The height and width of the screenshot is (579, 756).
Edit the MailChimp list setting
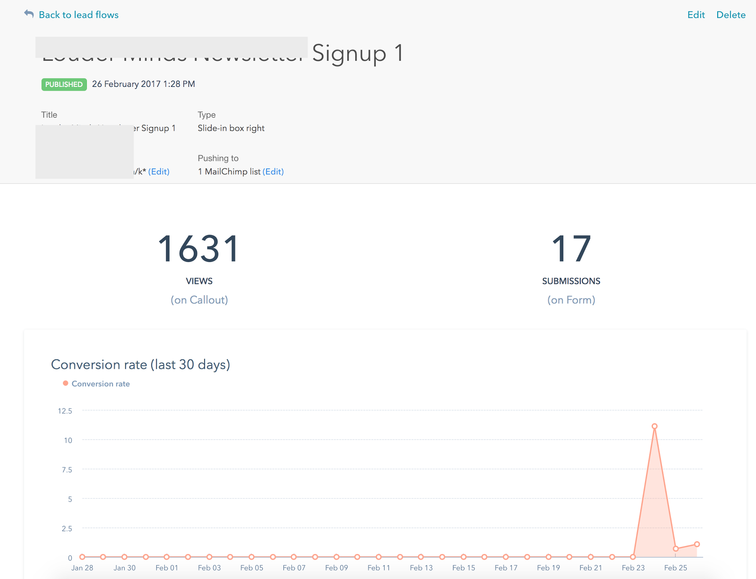click(x=273, y=171)
